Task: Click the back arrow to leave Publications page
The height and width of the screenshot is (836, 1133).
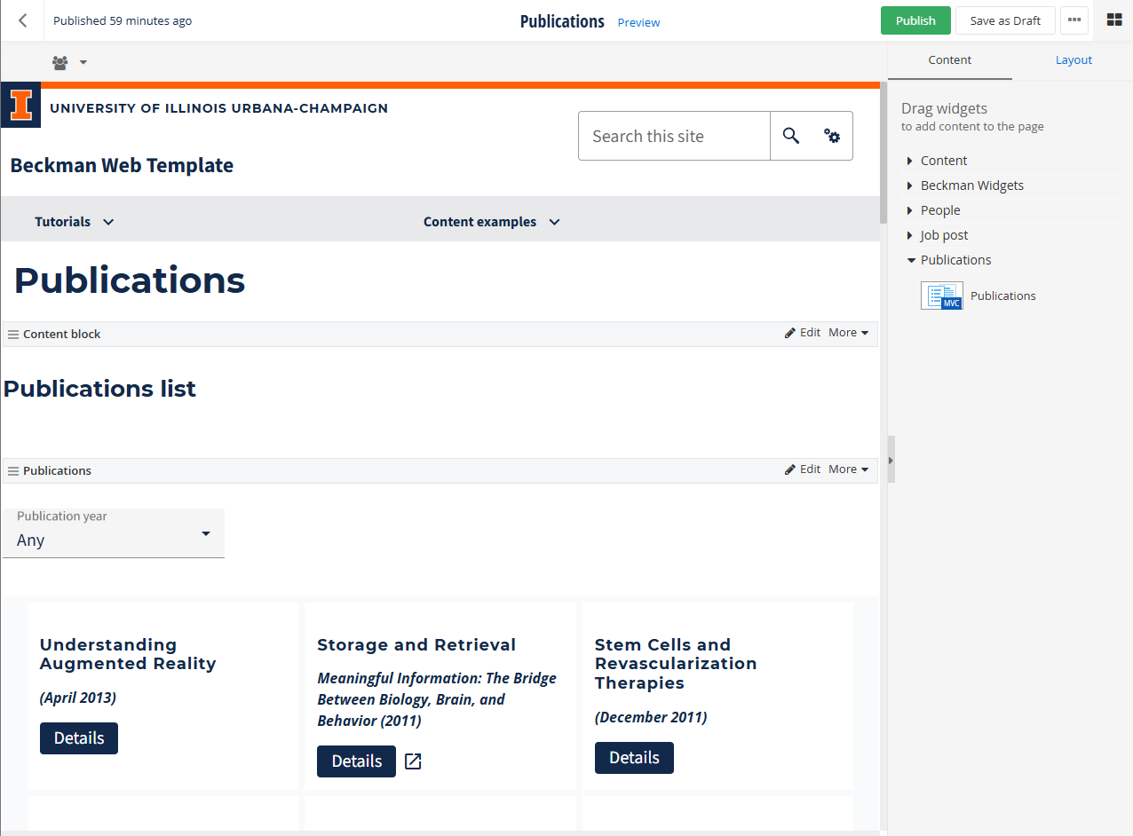Action: pyautogui.click(x=22, y=20)
